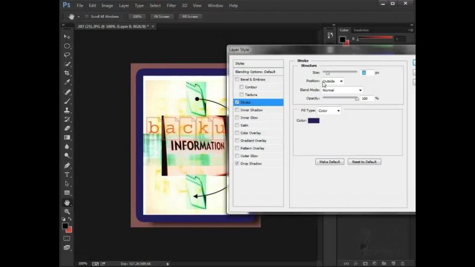
Task: Select the Eyedropper tool
Action: click(x=67, y=82)
